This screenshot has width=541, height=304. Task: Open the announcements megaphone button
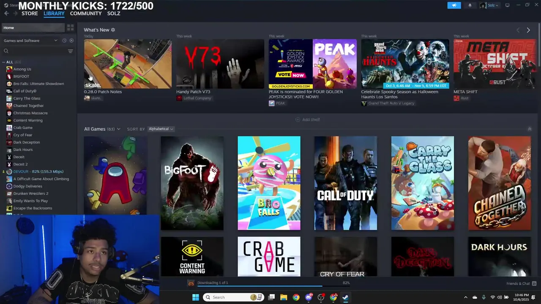tap(454, 5)
